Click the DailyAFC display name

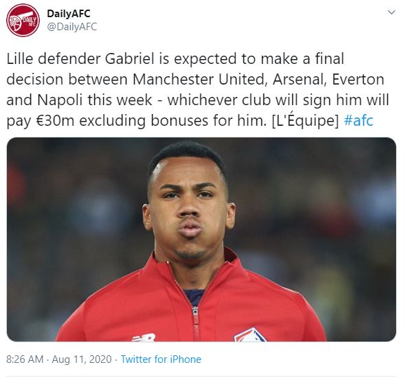point(69,14)
